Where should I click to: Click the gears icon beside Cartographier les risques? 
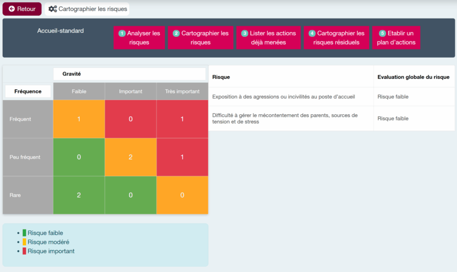point(52,9)
